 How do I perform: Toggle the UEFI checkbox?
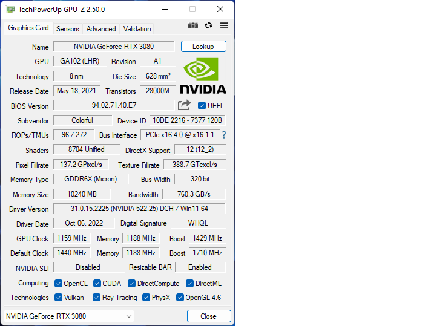click(x=202, y=106)
